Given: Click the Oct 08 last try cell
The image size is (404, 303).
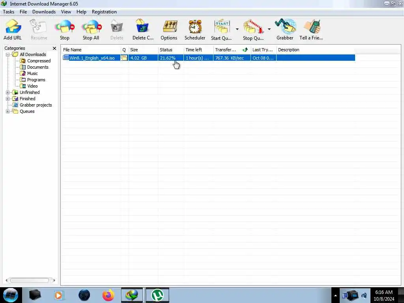Looking at the screenshot, I should click(x=264, y=58).
